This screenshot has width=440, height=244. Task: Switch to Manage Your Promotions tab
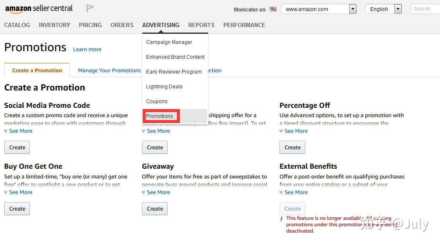(109, 71)
